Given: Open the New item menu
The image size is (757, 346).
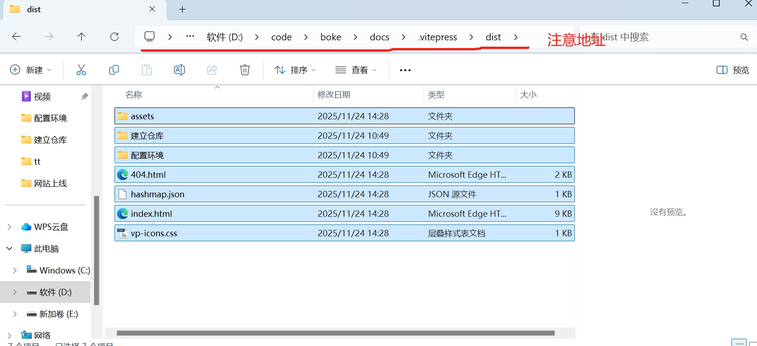Looking at the screenshot, I should (30, 70).
